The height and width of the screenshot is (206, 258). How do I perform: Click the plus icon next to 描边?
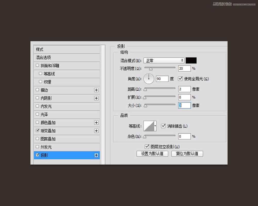[x=96, y=90]
